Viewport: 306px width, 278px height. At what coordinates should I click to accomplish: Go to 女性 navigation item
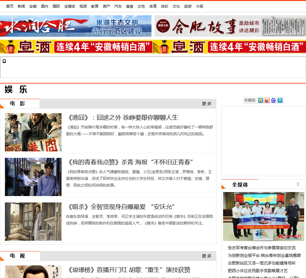[x=141, y=6]
